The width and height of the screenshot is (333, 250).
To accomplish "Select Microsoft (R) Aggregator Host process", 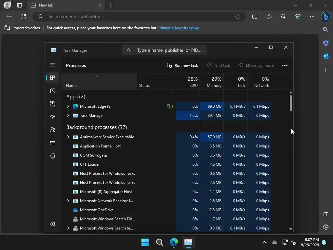I will click(x=166, y=191).
